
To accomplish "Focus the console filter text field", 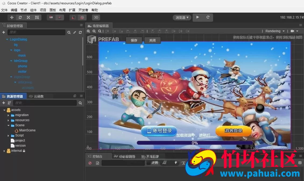I will tap(123, 163).
